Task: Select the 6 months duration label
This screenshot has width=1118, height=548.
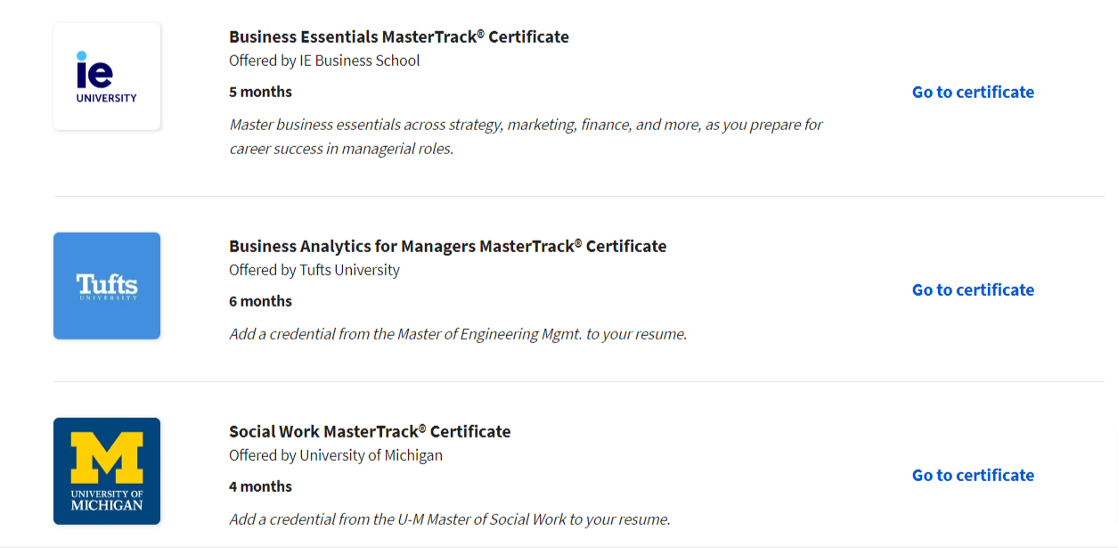Action: coord(258,300)
